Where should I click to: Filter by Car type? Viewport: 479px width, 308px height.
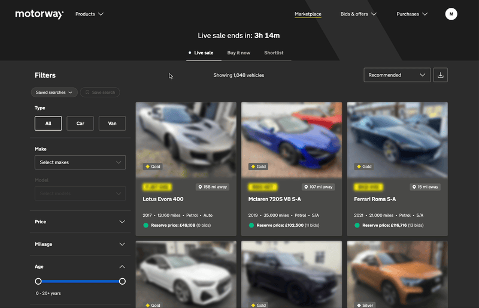click(x=80, y=124)
